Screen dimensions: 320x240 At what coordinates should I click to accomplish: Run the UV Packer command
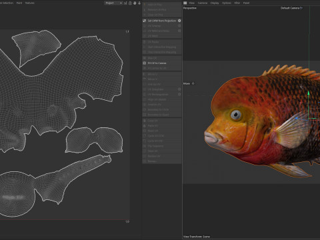click(x=162, y=42)
